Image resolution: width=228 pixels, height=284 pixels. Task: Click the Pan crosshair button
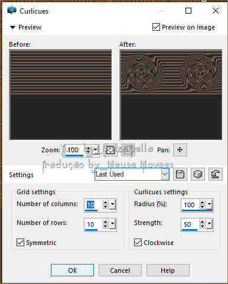[x=180, y=150]
